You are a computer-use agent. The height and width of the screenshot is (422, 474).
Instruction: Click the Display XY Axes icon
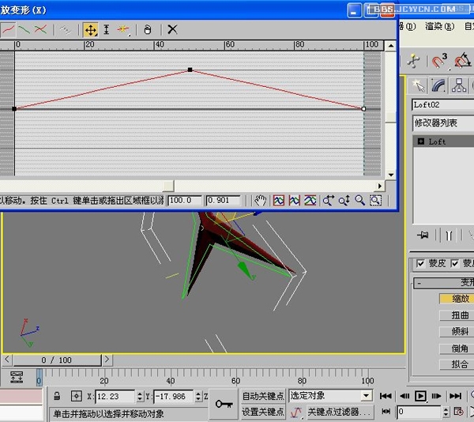[40, 29]
